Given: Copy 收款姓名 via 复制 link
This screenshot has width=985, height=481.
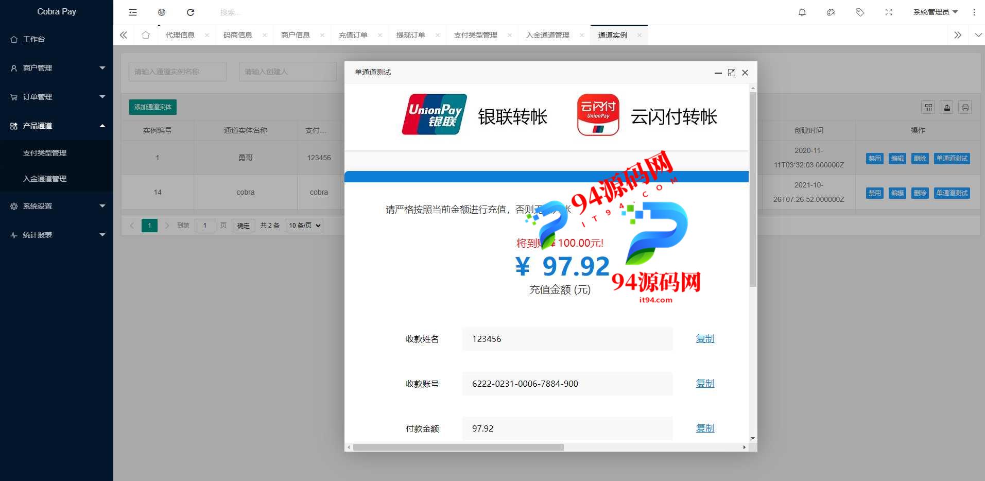Looking at the screenshot, I should point(705,338).
